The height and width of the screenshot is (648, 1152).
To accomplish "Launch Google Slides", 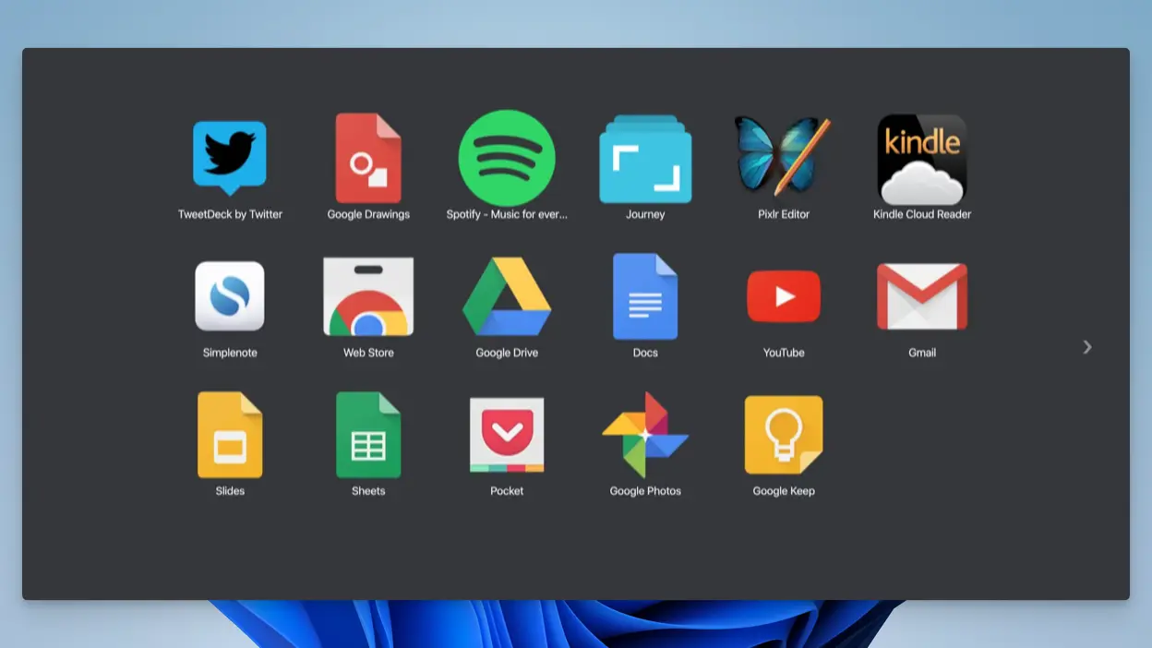I will click(x=230, y=434).
